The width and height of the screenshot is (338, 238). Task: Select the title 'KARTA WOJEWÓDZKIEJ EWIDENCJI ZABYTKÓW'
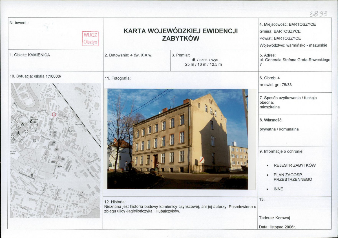click(x=181, y=35)
